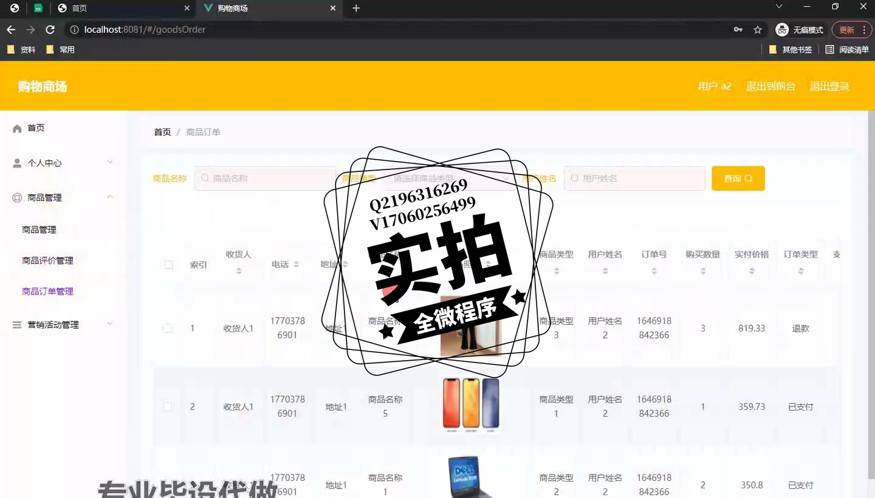Open the 其他书签 bookmarks folder

pyautogui.click(x=791, y=50)
